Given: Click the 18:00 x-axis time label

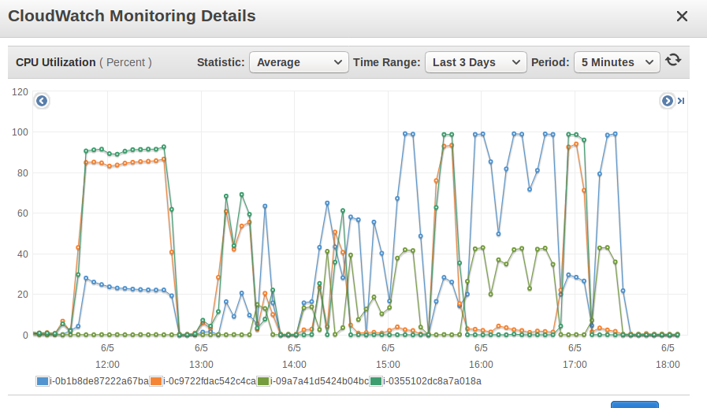Looking at the screenshot, I should 668,364.
